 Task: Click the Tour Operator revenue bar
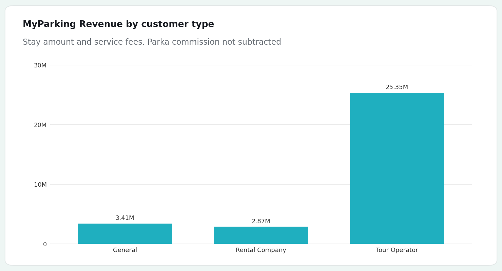click(397, 168)
